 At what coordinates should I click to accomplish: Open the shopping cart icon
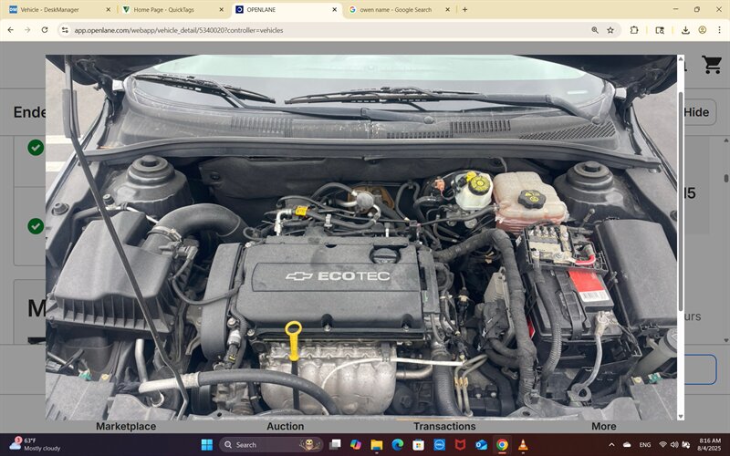(712, 65)
